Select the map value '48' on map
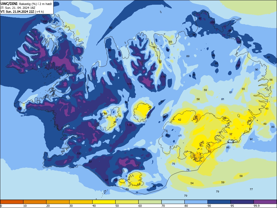The width and height of the screenshot is (277, 208). click(x=115, y=122)
